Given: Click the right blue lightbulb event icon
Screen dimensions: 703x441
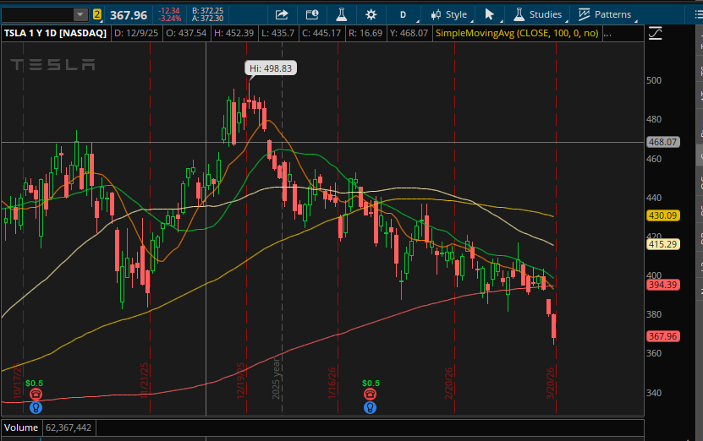Looking at the screenshot, I should point(370,408).
